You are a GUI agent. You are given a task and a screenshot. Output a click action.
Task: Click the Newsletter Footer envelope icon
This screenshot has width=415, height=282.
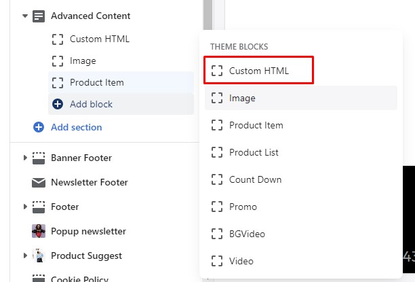39,182
